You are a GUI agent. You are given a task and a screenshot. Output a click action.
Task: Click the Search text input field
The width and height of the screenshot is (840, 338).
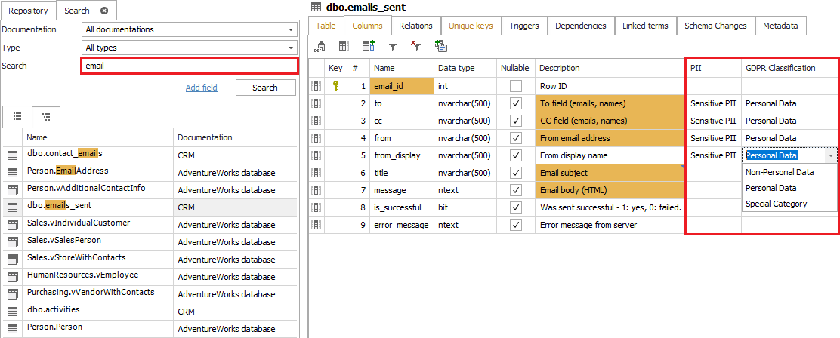click(189, 66)
